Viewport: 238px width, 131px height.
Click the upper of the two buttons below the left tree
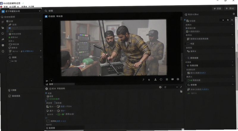pyautogui.click(x=12, y=90)
